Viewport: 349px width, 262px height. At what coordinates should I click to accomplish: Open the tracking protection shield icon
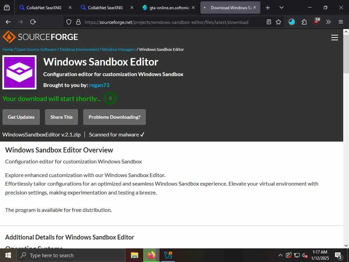point(69,22)
